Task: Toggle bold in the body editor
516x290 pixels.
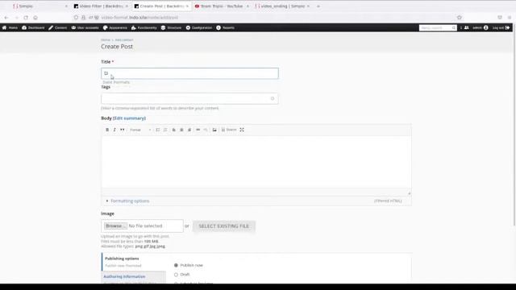Action: point(107,130)
